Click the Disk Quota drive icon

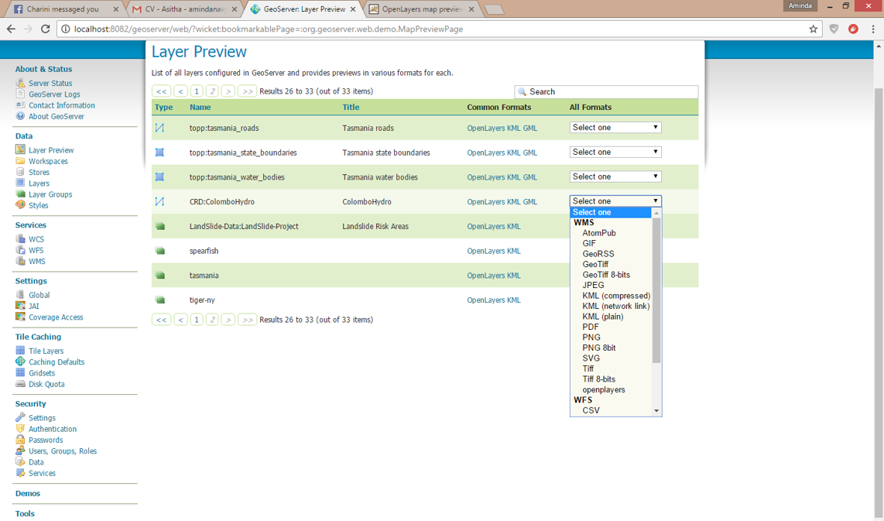pyautogui.click(x=20, y=384)
